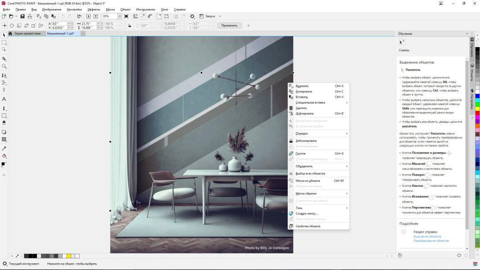The height and width of the screenshot is (270, 480).
Task: Select the Text tool
Action: (x=4, y=99)
